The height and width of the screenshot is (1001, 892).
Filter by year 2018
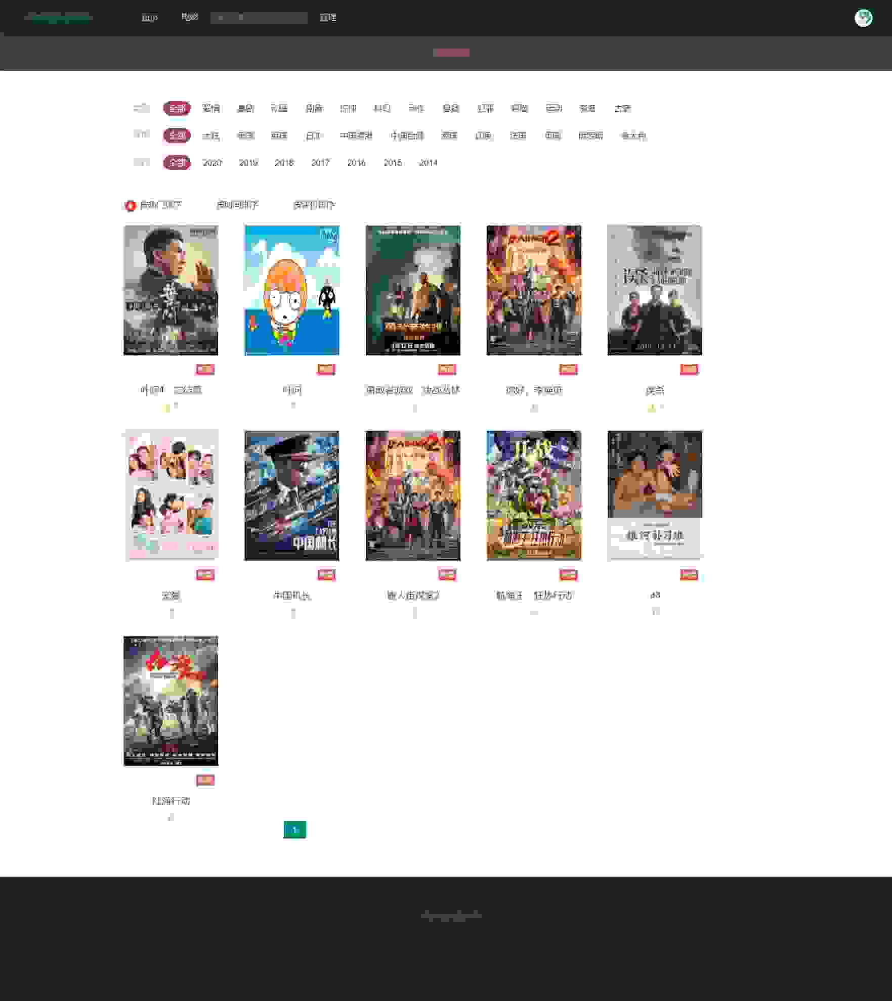point(284,162)
